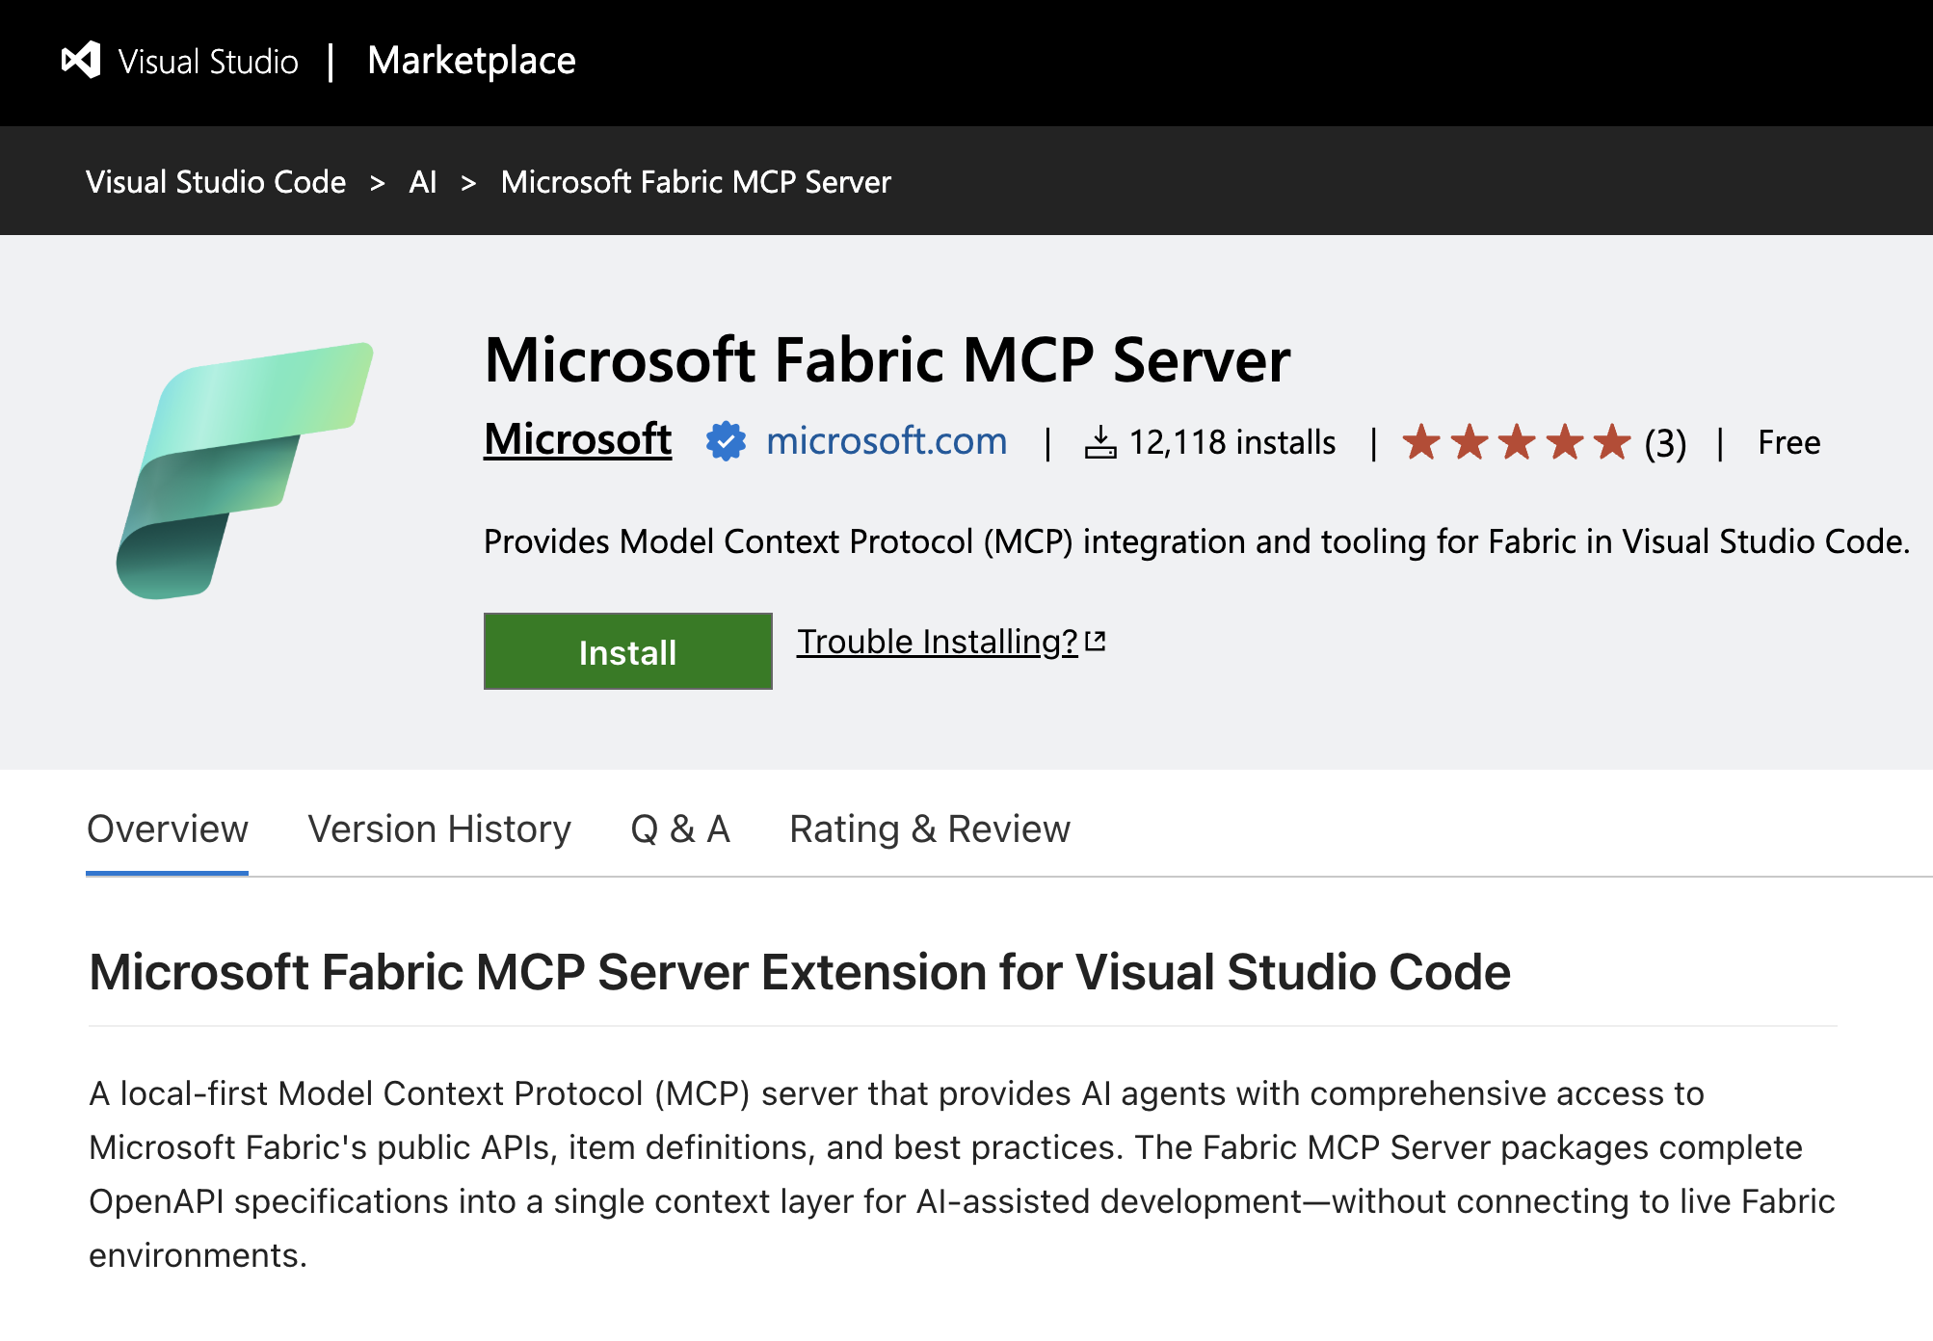Switch to the Version History tab
This screenshot has width=1933, height=1341.
click(x=438, y=828)
